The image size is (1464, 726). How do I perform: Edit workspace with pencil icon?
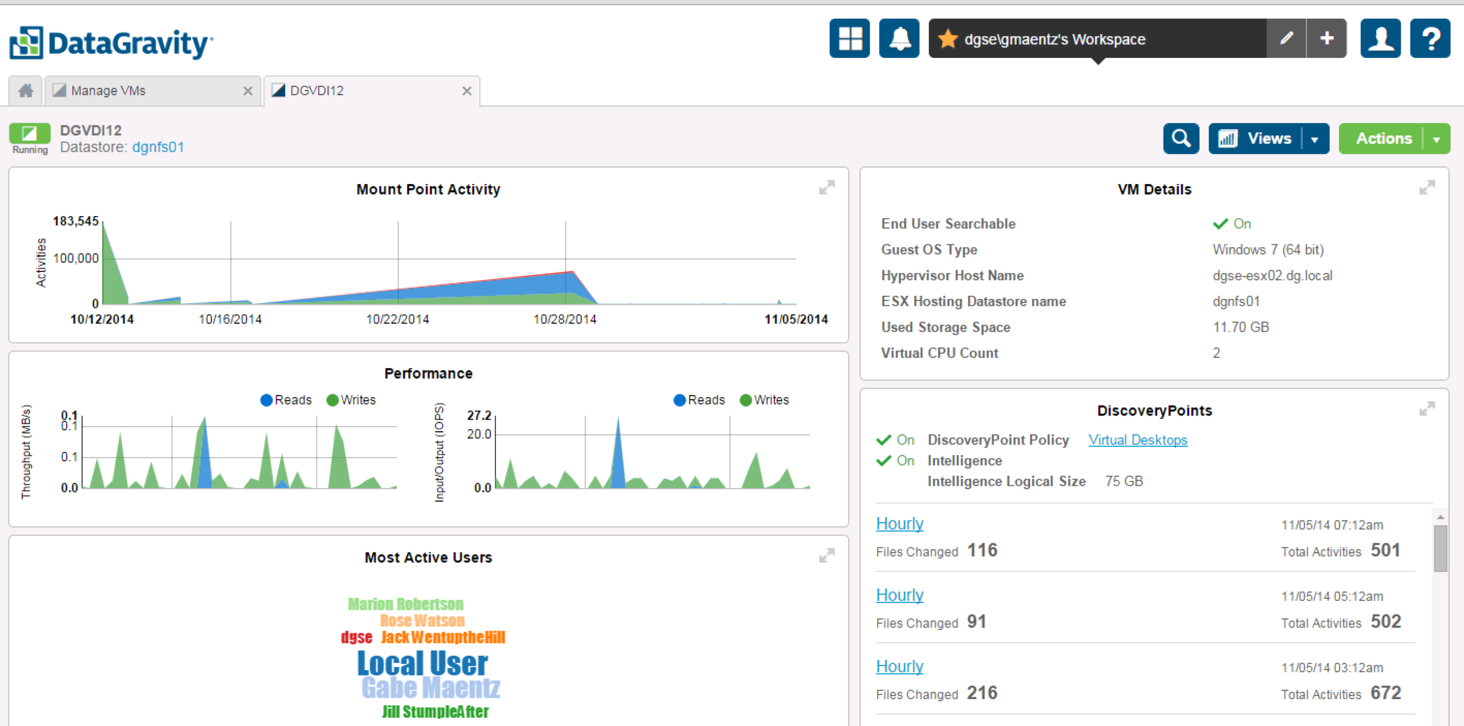tap(1286, 39)
